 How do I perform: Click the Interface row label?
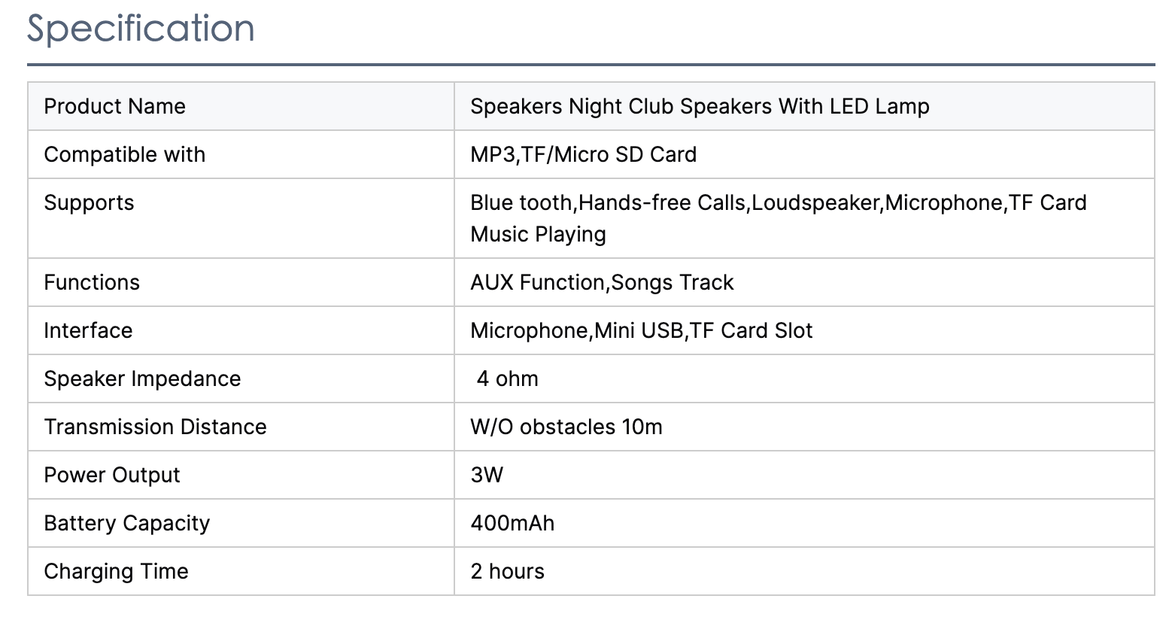pos(88,330)
